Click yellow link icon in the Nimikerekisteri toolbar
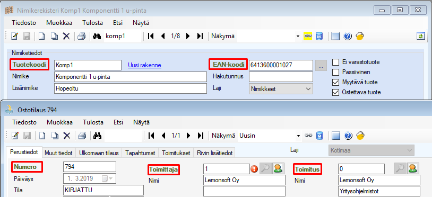 pos(308,36)
